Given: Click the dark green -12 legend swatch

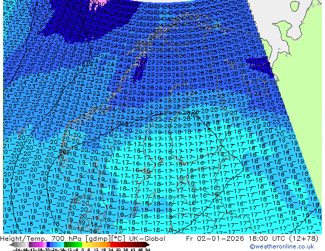Looking at the screenshot, I should 66,244.
